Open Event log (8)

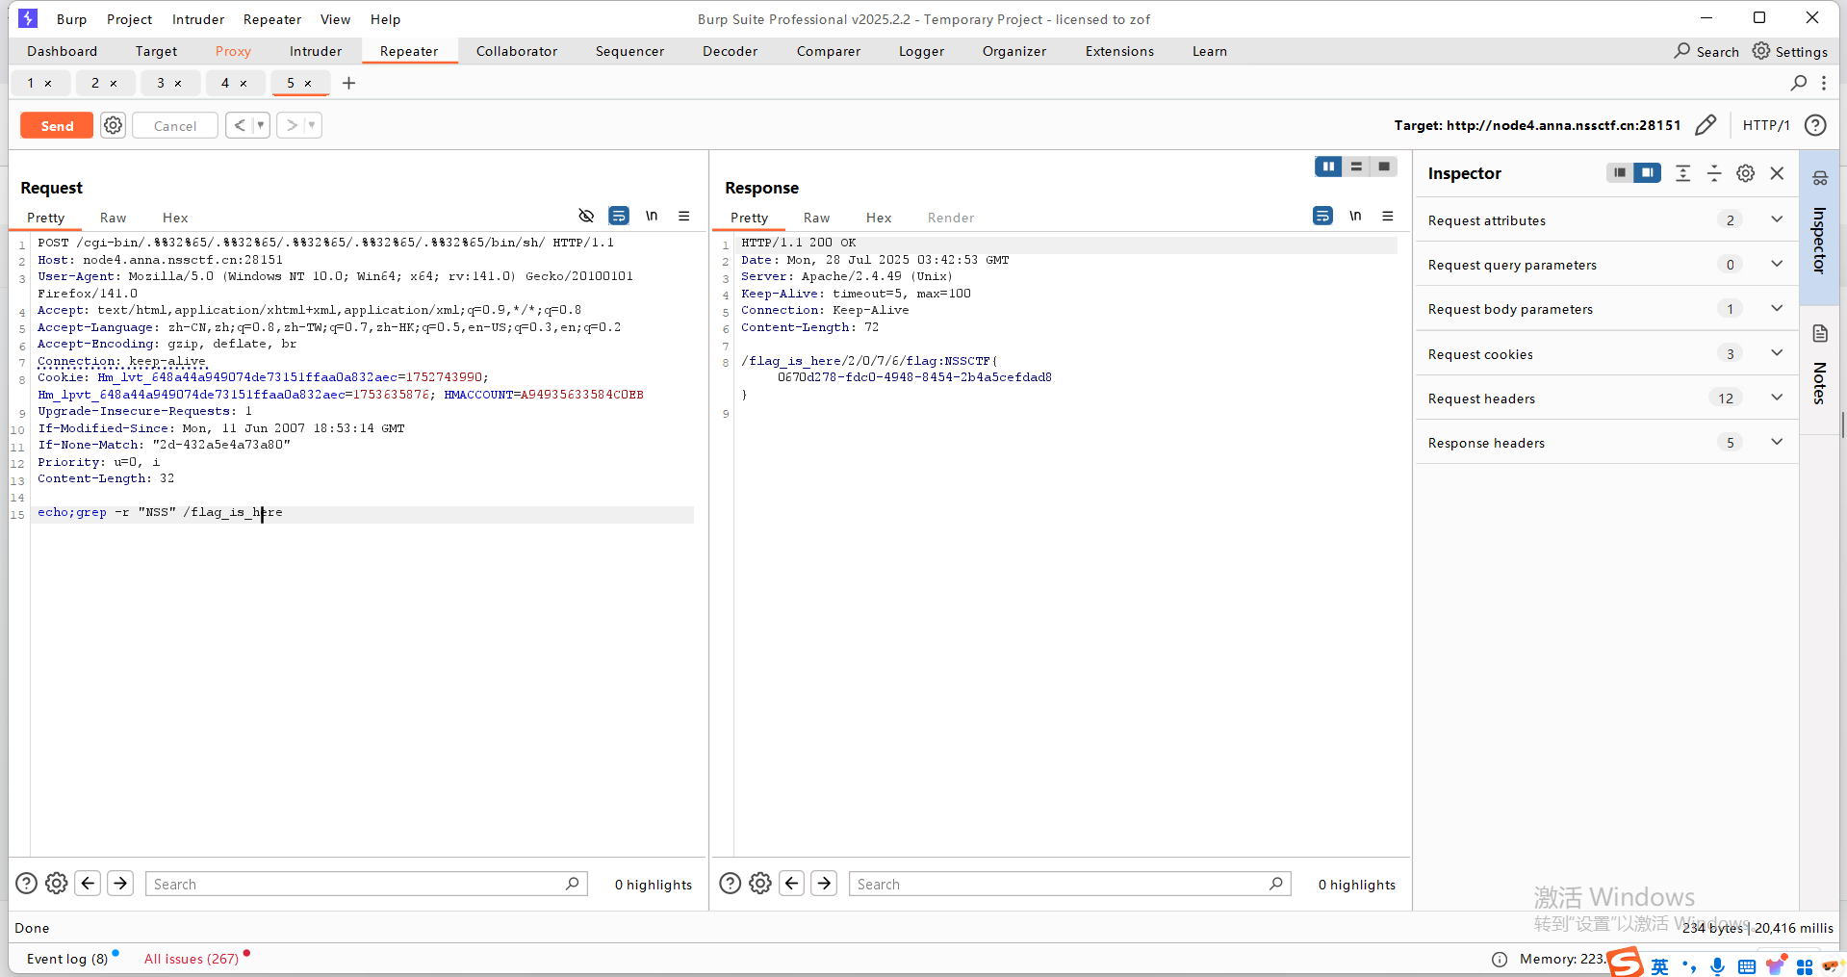[x=67, y=959]
